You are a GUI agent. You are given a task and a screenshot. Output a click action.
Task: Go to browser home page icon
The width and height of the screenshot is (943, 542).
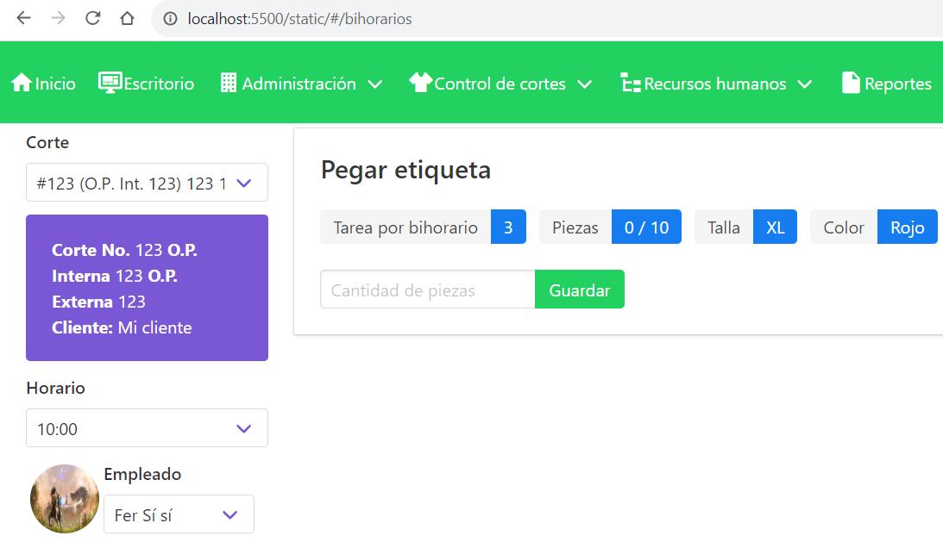tap(128, 18)
